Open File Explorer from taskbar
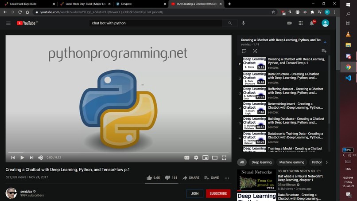Image resolution: width=357 pixels, height=201 pixels. (348, 45)
